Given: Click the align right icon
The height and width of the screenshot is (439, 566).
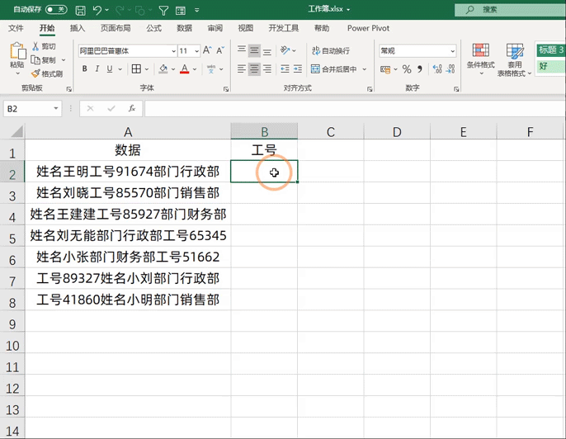Looking at the screenshot, I should coord(267,68).
